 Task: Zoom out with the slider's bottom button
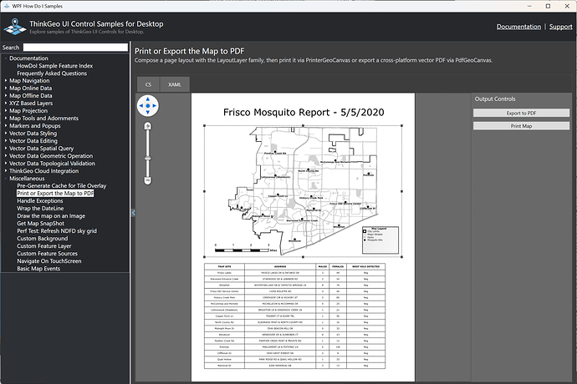pos(147,180)
